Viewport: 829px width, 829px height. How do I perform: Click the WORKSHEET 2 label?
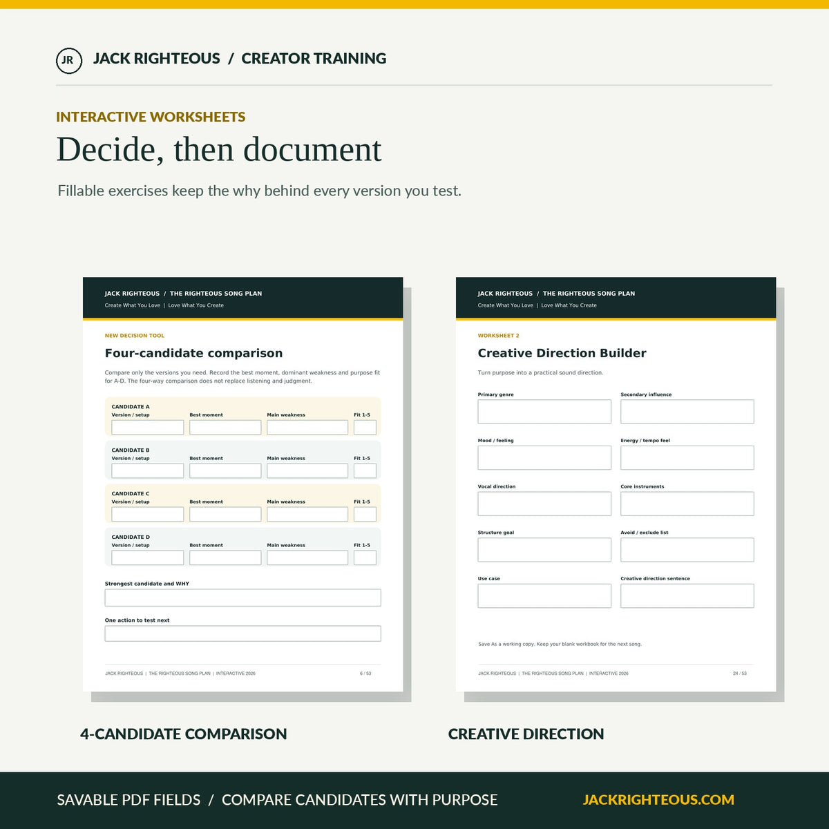tap(498, 336)
